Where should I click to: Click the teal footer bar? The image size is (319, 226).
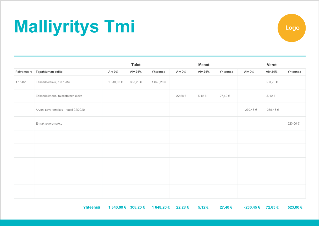[x=159, y=222]
